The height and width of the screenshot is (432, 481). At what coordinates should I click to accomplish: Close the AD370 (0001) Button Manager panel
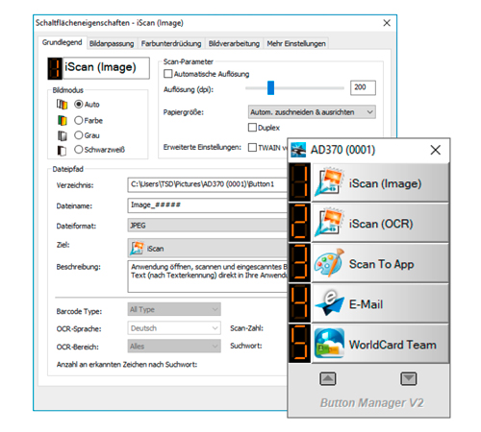pos(436,150)
